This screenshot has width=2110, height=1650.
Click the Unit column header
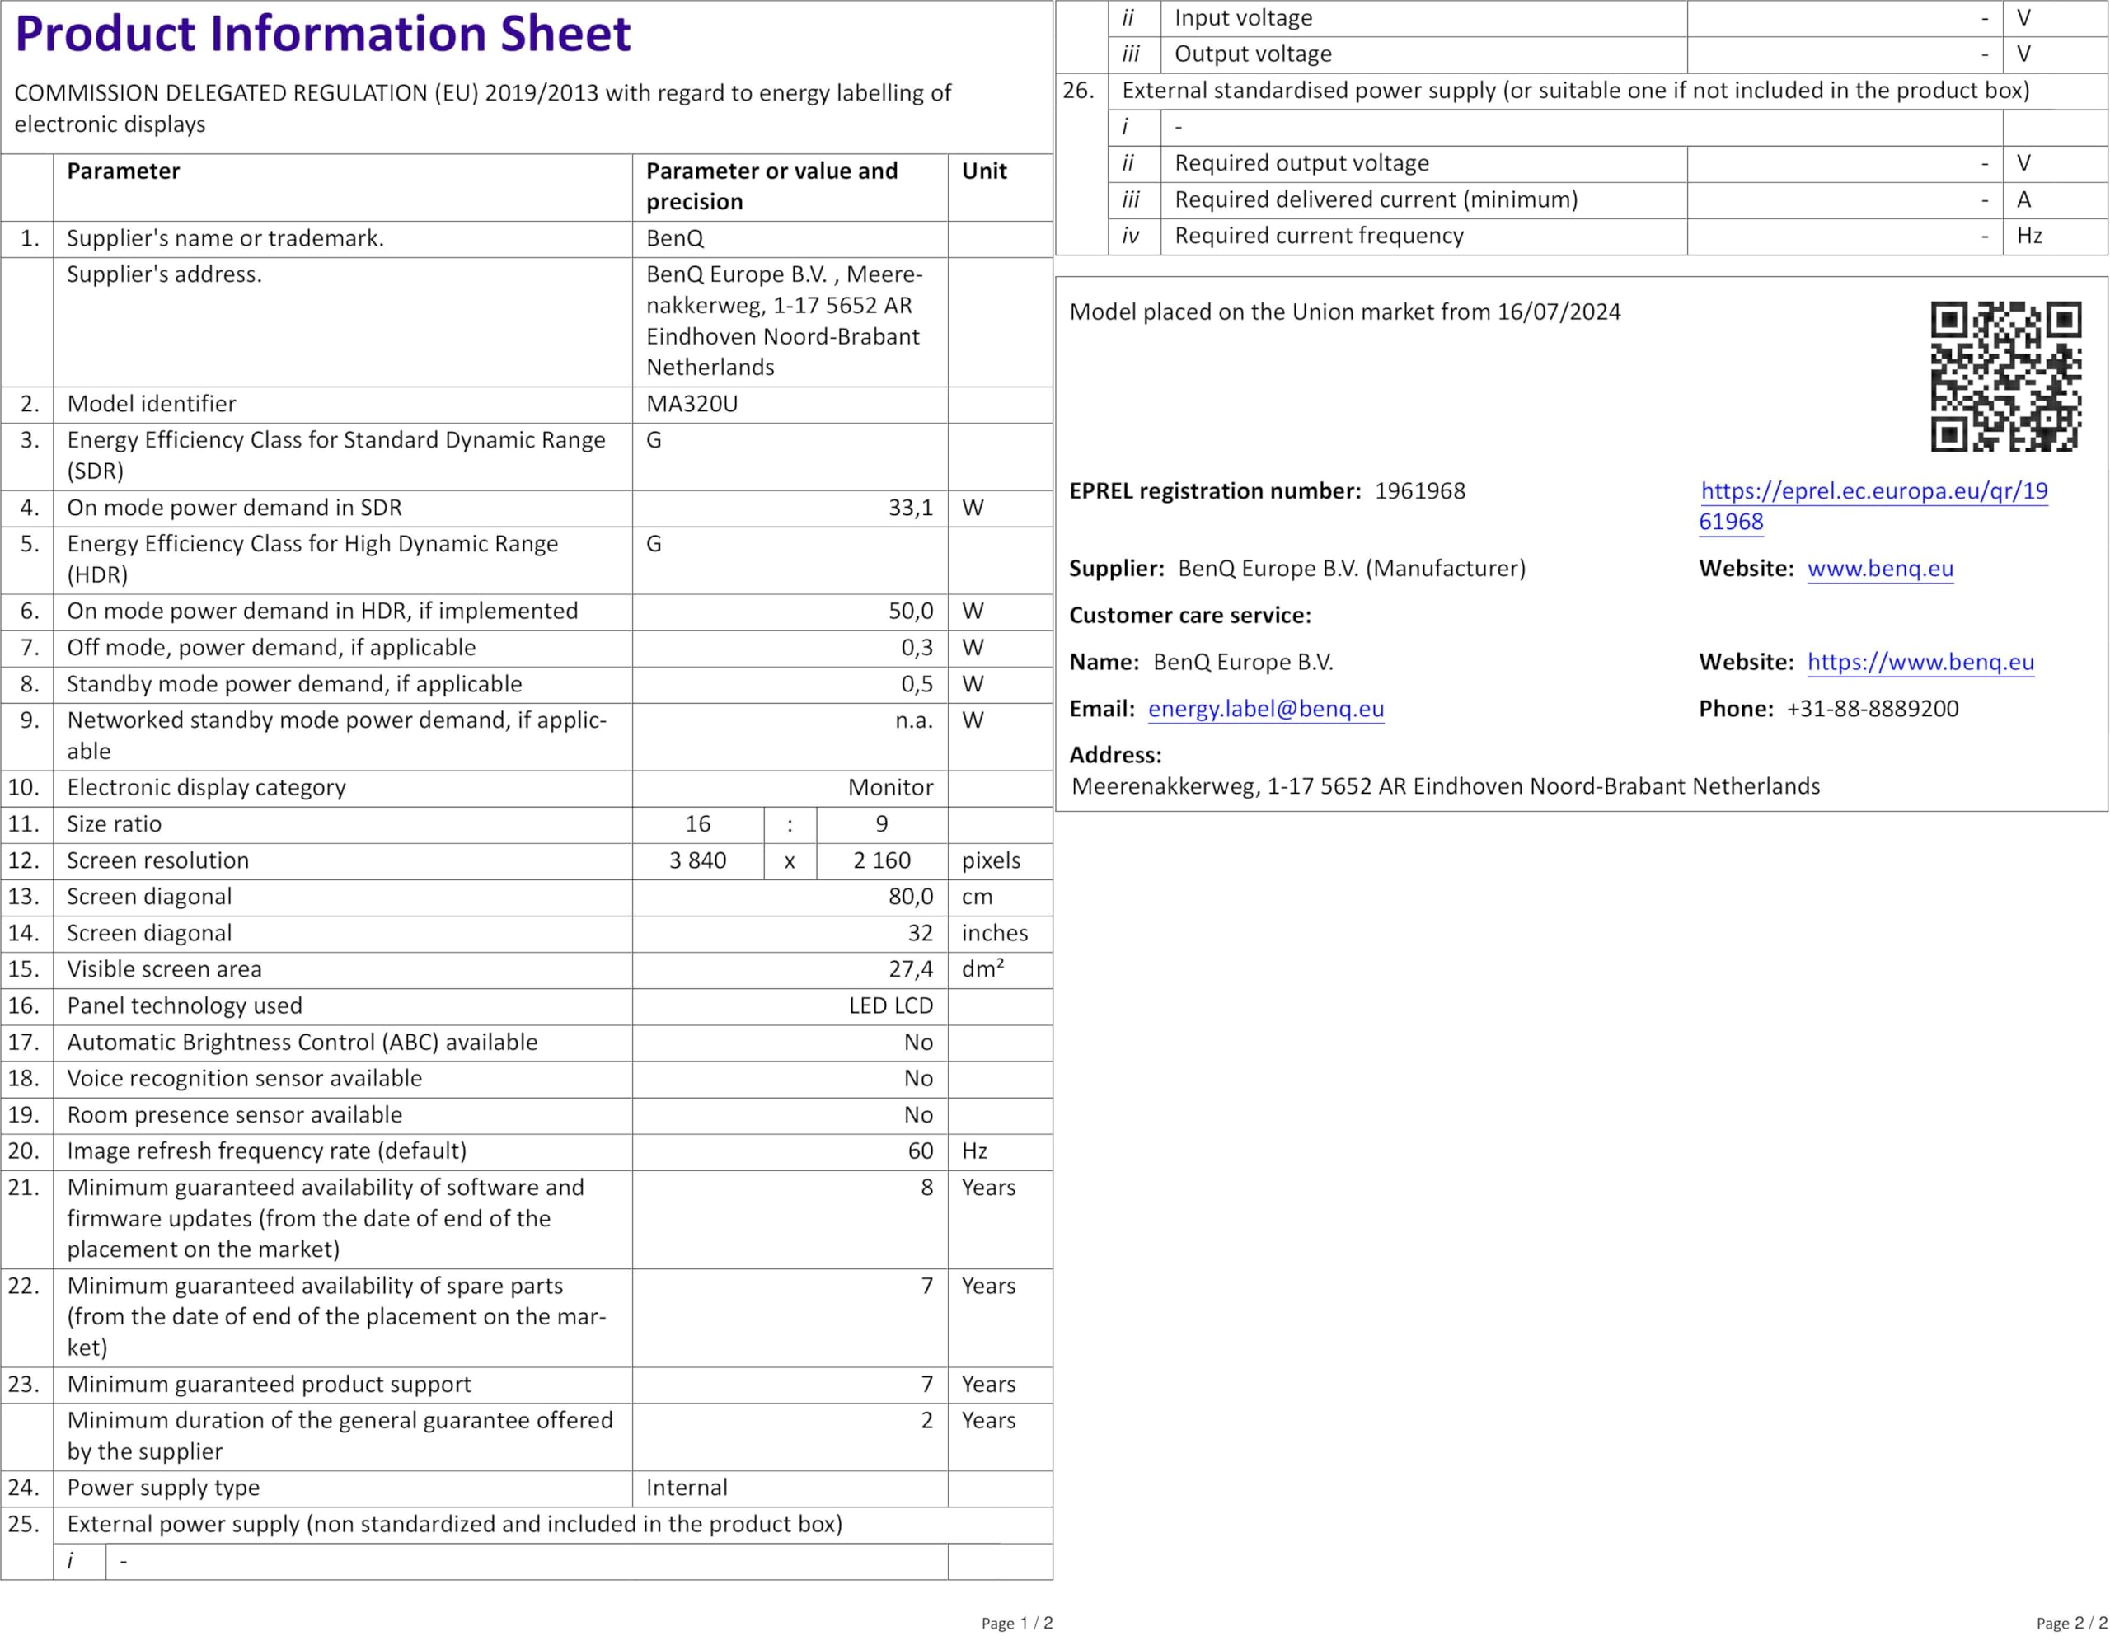pyautogui.click(x=983, y=171)
